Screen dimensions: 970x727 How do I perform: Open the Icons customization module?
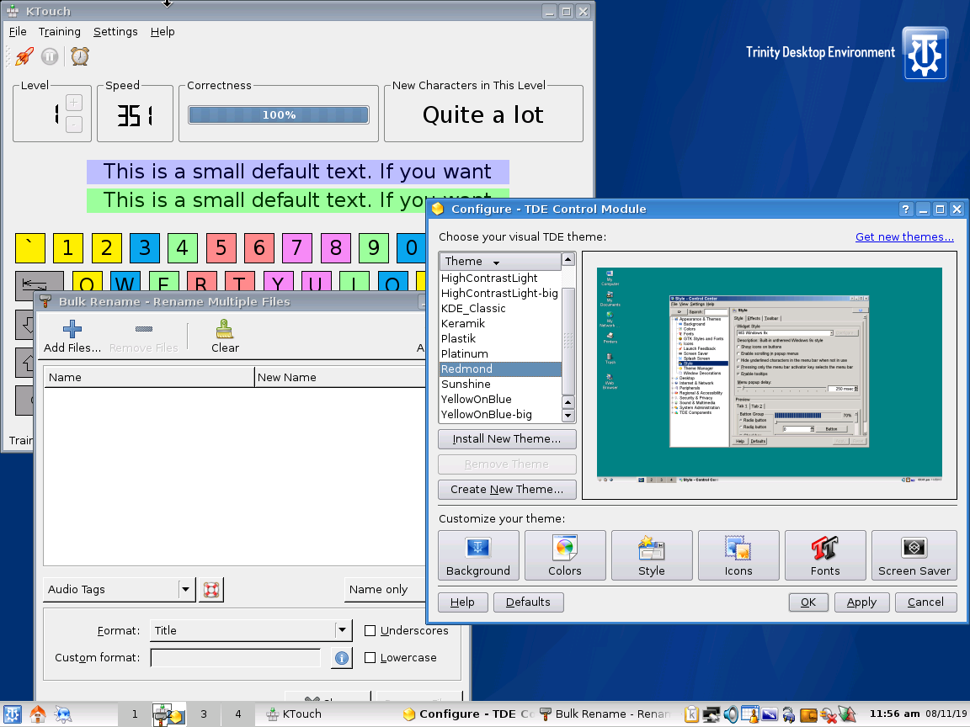pyautogui.click(x=738, y=555)
